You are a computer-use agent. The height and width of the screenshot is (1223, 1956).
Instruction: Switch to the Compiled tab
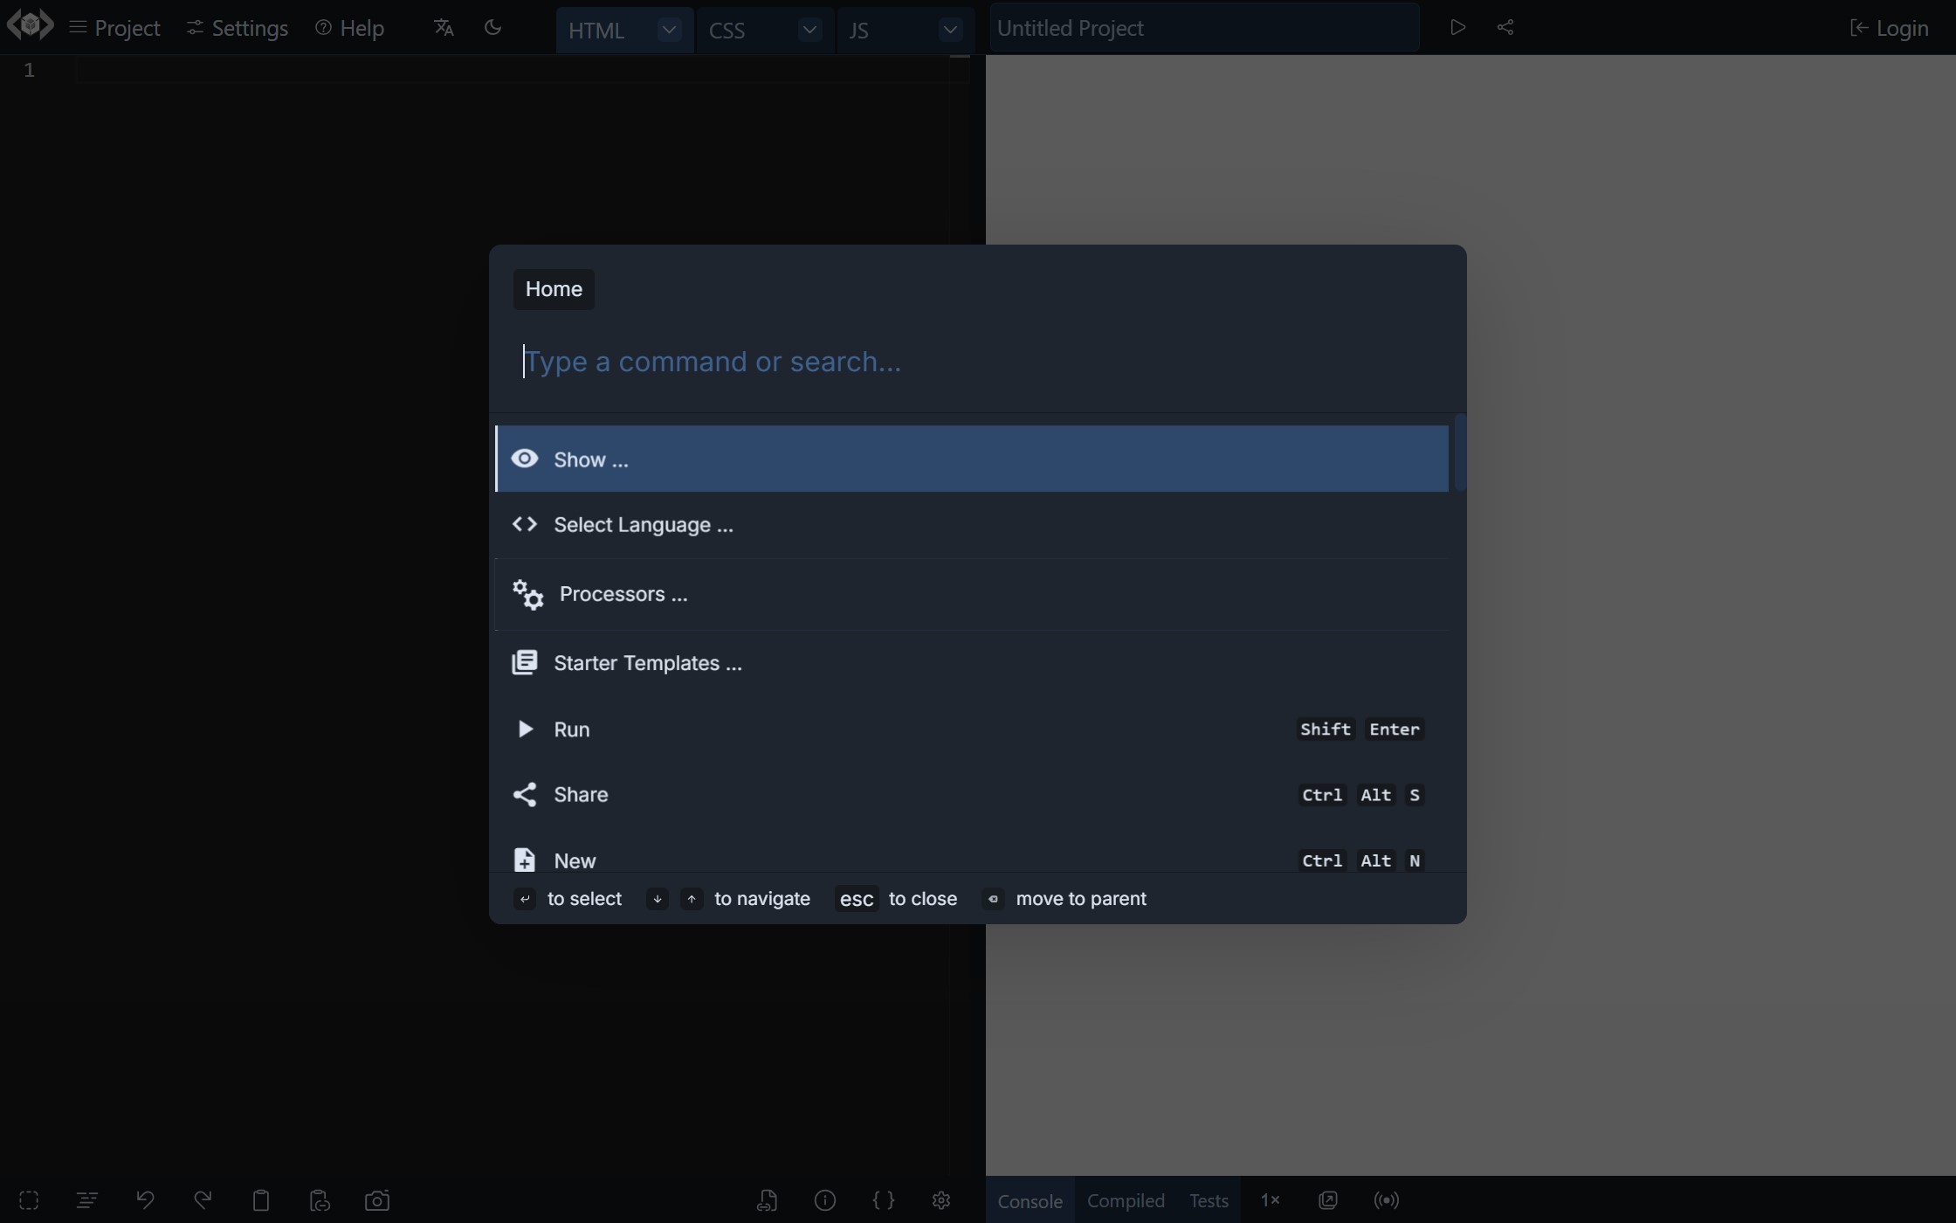tap(1126, 1200)
